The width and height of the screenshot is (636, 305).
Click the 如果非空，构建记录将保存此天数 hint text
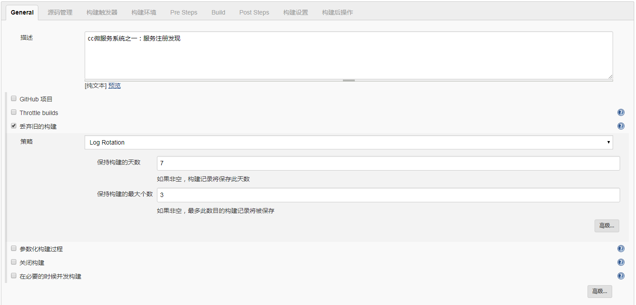(x=203, y=179)
